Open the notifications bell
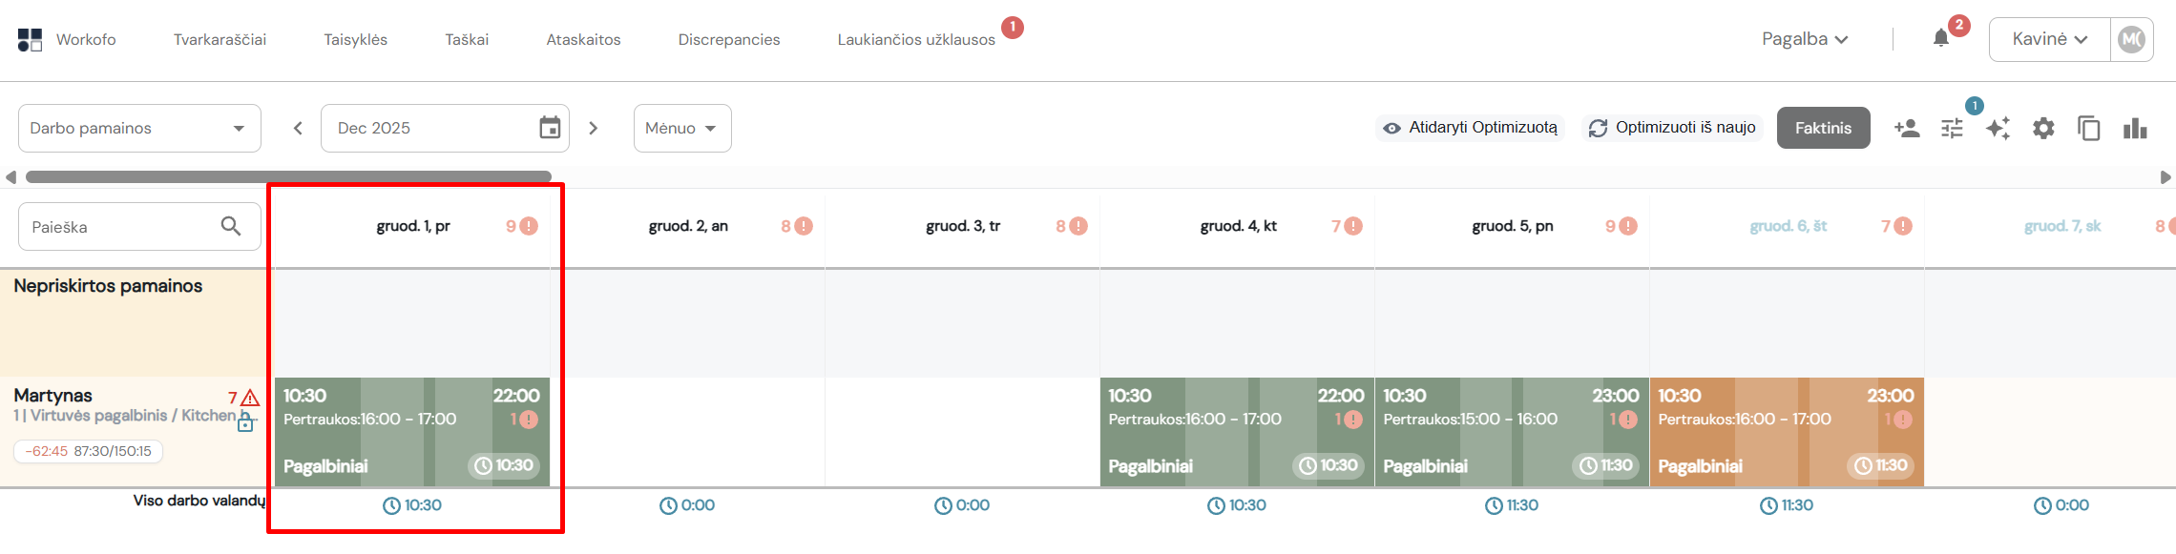The height and width of the screenshot is (554, 2176). 1940,39
